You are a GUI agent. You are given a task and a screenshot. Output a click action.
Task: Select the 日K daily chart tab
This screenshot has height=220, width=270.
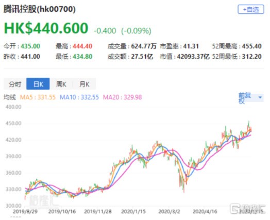pos(38,84)
